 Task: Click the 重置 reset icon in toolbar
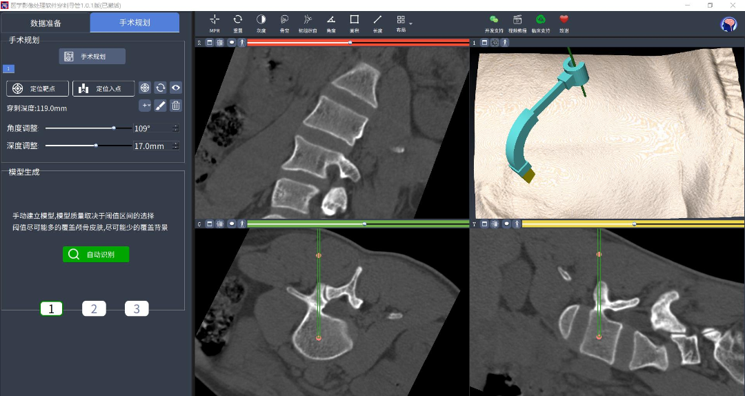(237, 20)
